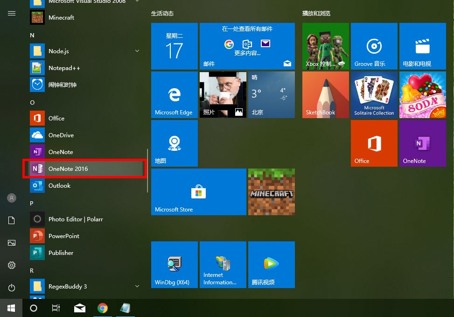454x317 pixels.
Task: Open Pictures icon in Start sidebar
Action: (12, 243)
